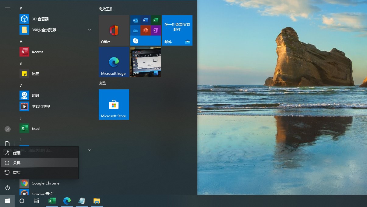The height and width of the screenshot is (207, 367).
Task: Open Outlook in the Office tile group
Action: click(x=135, y=20)
